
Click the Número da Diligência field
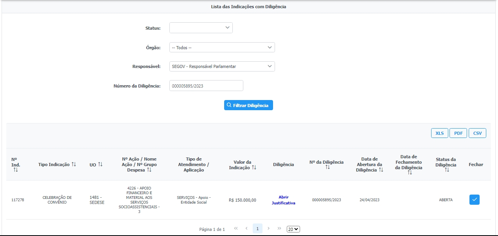click(206, 86)
